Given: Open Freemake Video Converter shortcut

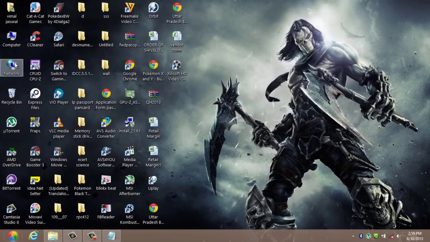Looking at the screenshot, I should coord(130,13).
